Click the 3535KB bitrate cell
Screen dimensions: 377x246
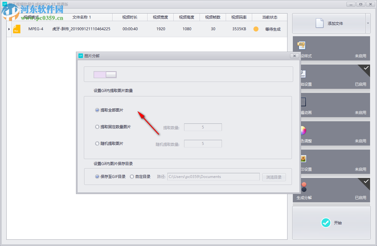coord(239,29)
